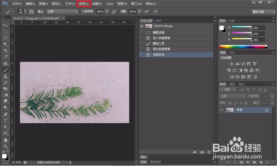Switch to the 色板 tab
Image resolution: width=277 pixels, height=166 pixels.
pyautogui.click(x=232, y=21)
